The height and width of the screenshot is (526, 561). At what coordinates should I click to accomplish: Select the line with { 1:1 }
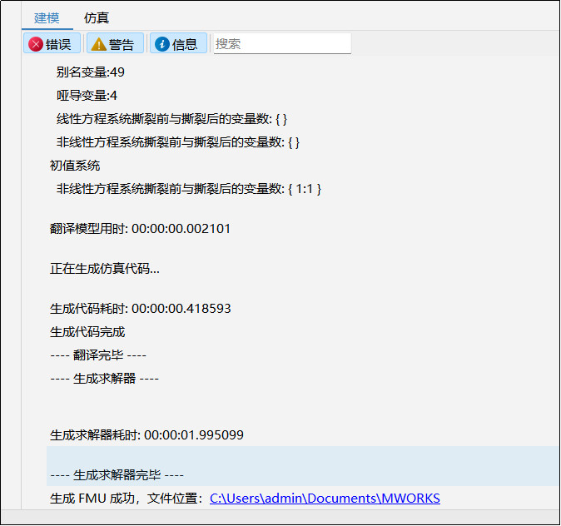click(189, 189)
